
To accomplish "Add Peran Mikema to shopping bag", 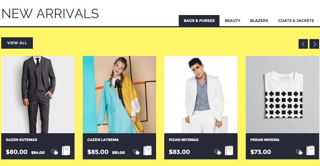I will point(310,151).
